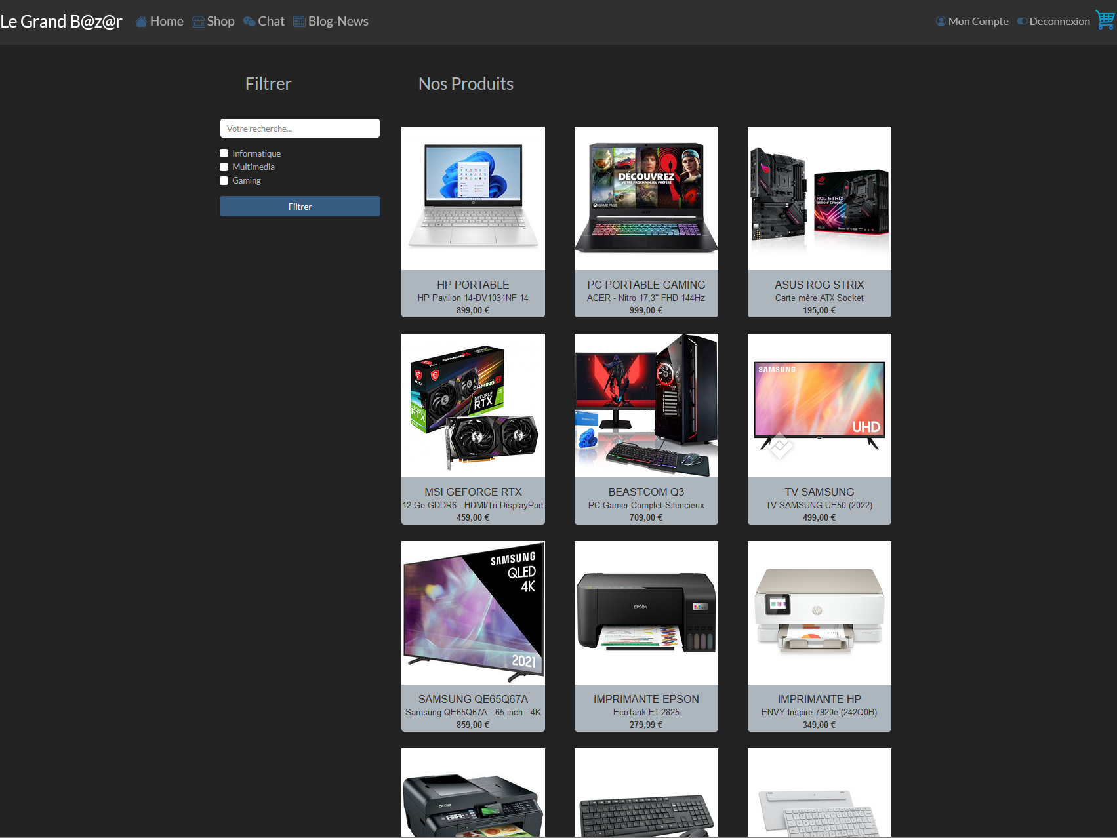
Task: Click the Blog-News newspaper icon
Action: point(299,22)
